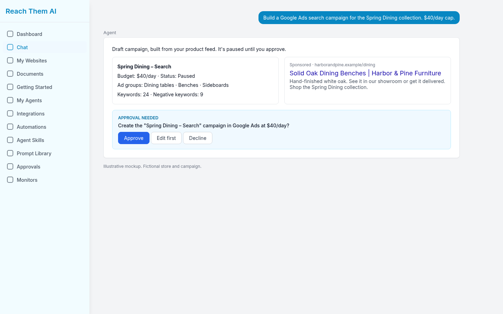This screenshot has height=314, width=503.
Task: Click the Integrations sidebar icon
Action: click(10, 113)
